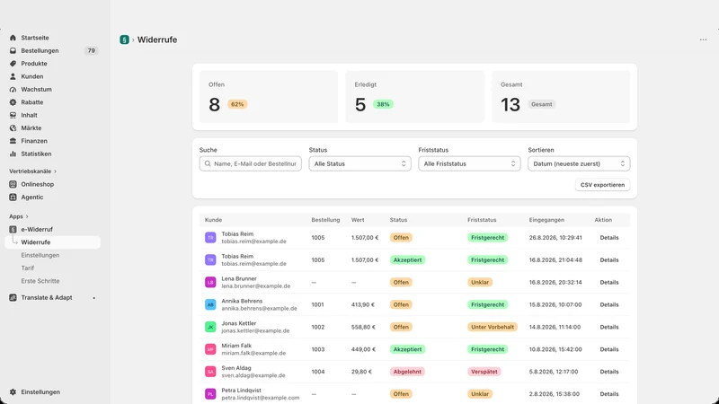Image resolution: width=719 pixels, height=404 pixels.
Task: Select Widerrufe in the sidebar
Action: point(53,242)
